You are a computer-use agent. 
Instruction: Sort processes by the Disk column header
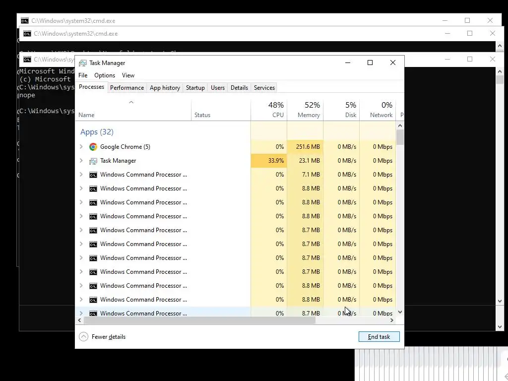pyautogui.click(x=341, y=110)
